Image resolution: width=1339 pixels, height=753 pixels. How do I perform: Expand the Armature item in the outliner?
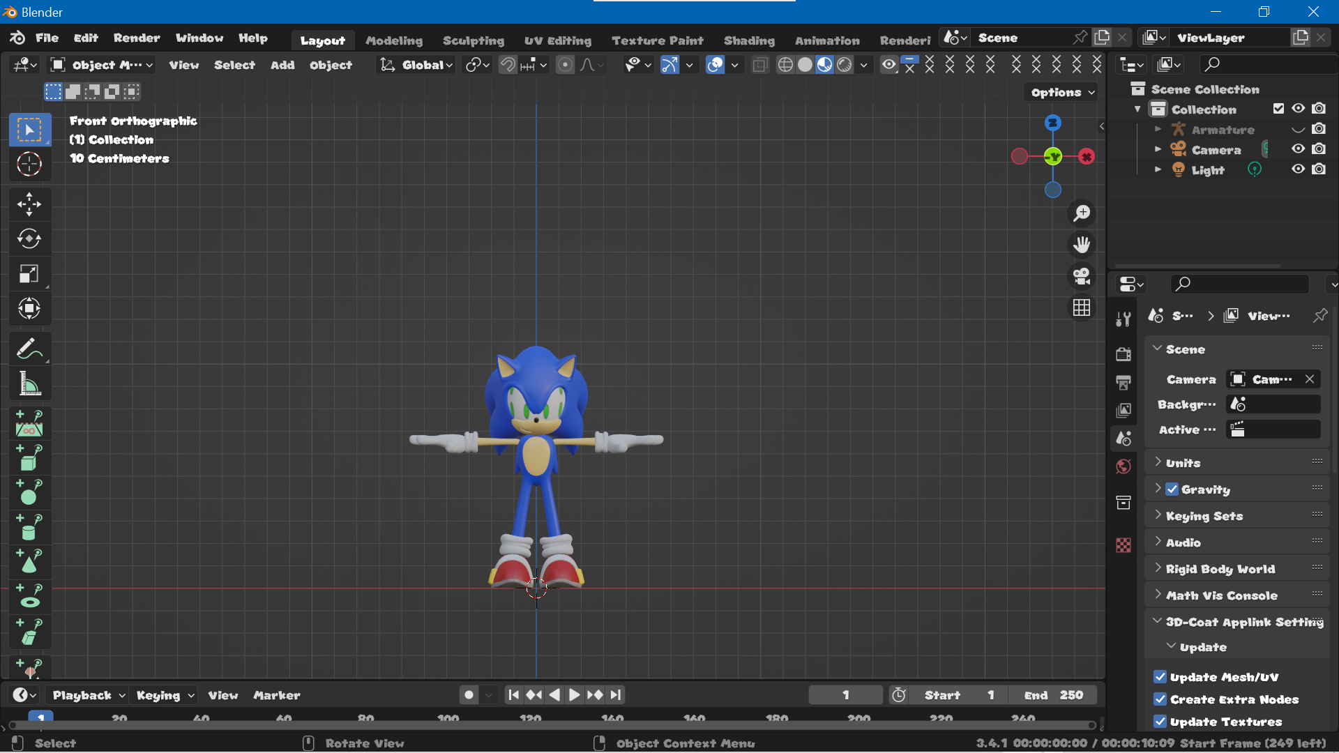(x=1158, y=129)
